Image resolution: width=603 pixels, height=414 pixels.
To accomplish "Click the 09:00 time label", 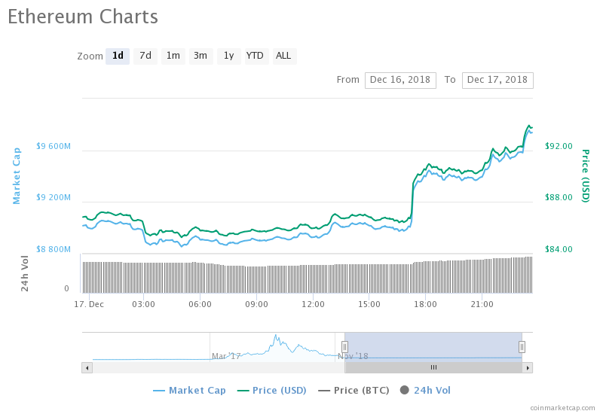I will (256, 304).
